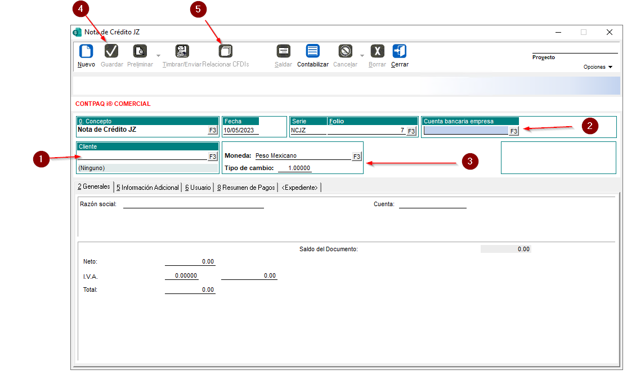This screenshot has width=636, height=383.
Task: Close the Nota de Crédito JZ window
Action: [609, 33]
